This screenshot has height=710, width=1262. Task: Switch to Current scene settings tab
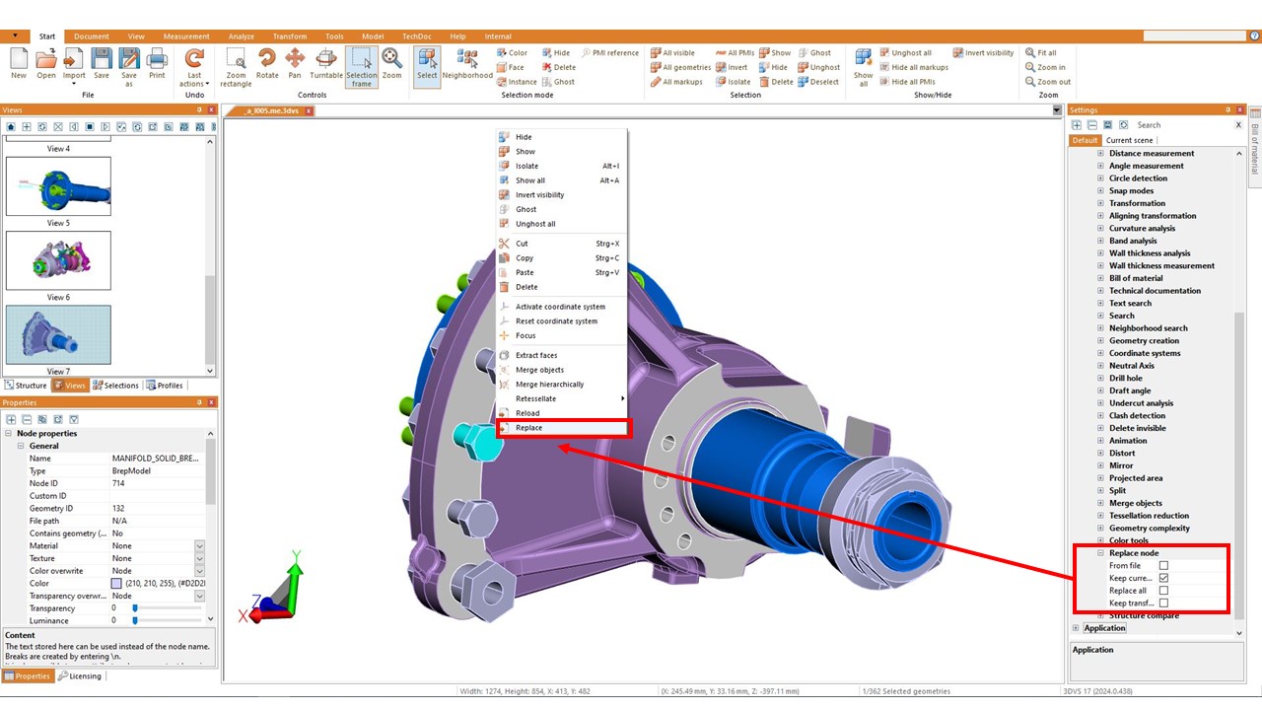click(1130, 140)
